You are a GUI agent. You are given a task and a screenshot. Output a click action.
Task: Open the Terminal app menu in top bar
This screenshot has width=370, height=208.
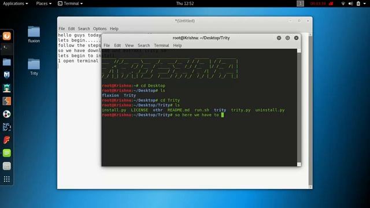tap(71, 3)
